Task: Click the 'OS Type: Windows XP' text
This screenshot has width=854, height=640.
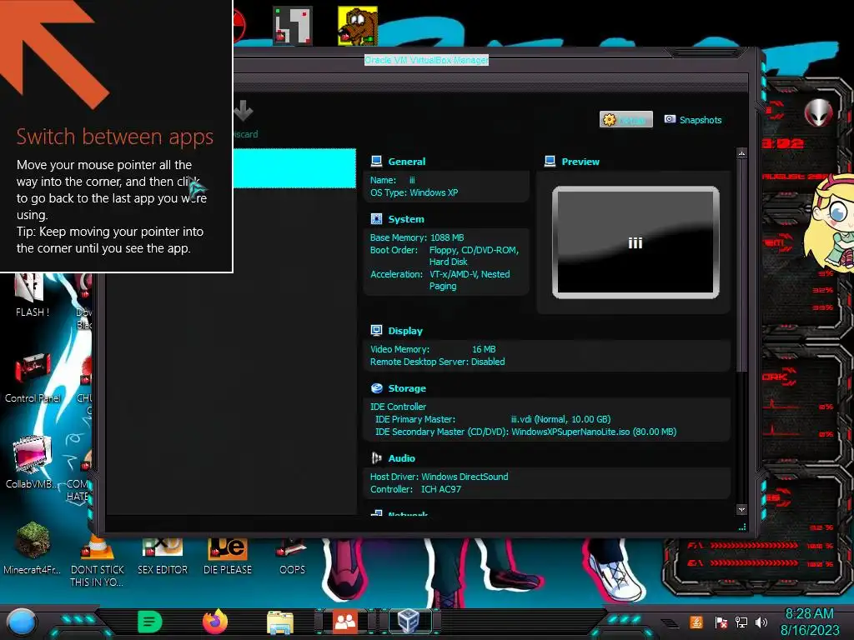Action: coord(414,192)
